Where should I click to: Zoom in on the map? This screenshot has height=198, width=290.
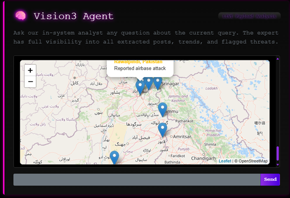click(x=30, y=70)
